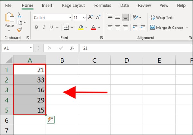The height and width of the screenshot is (135, 193).
Task: Click the Paste button
Action: click(9, 21)
